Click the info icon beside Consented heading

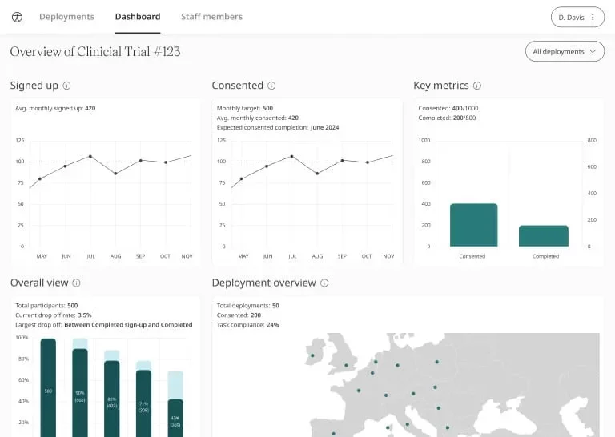[271, 86]
